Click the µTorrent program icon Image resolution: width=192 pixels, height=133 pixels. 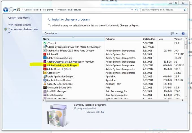(45, 43)
